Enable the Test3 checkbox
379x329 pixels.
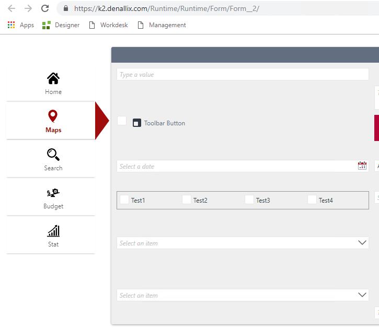249,199
